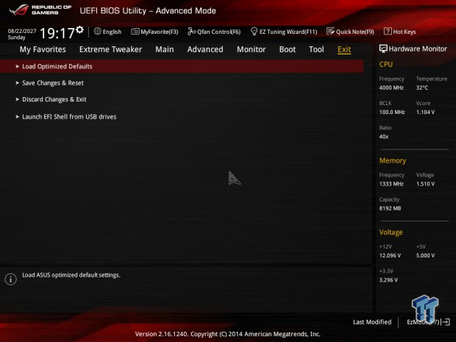456x342 pixels.
Task: Go to the Main tab
Action: (x=165, y=49)
